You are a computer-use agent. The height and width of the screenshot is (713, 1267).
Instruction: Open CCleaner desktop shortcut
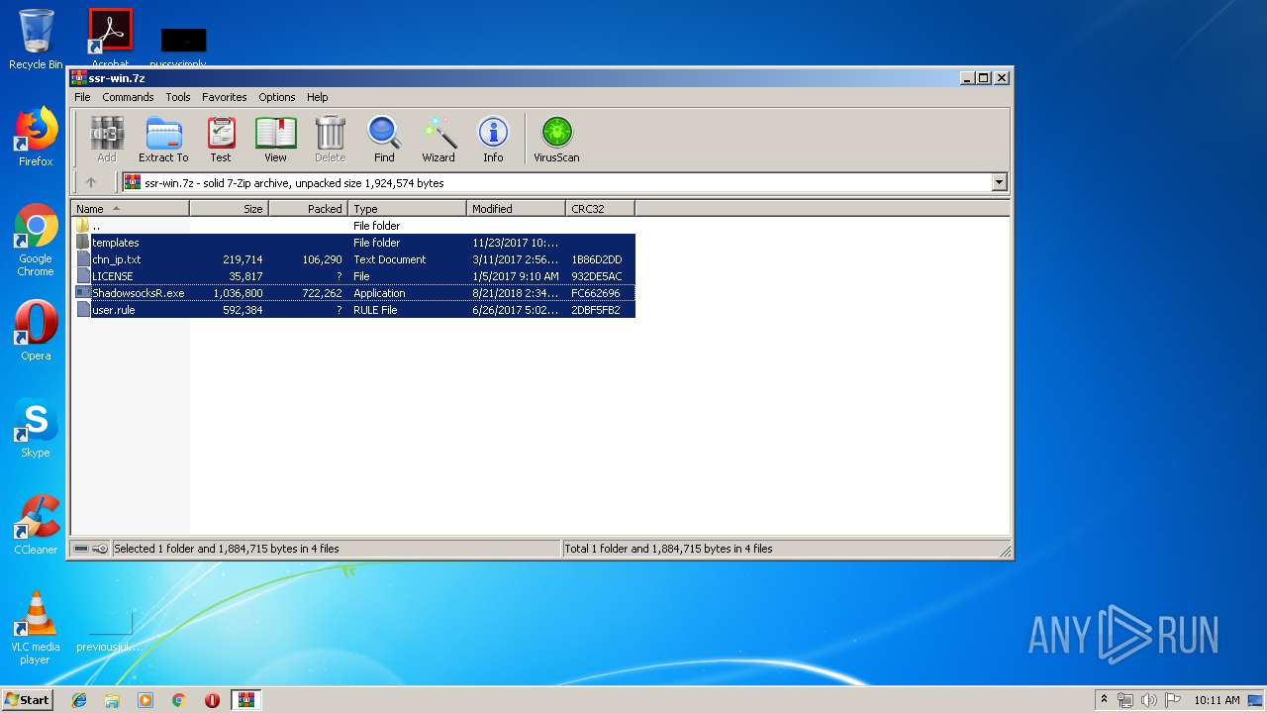click(36, 525)
